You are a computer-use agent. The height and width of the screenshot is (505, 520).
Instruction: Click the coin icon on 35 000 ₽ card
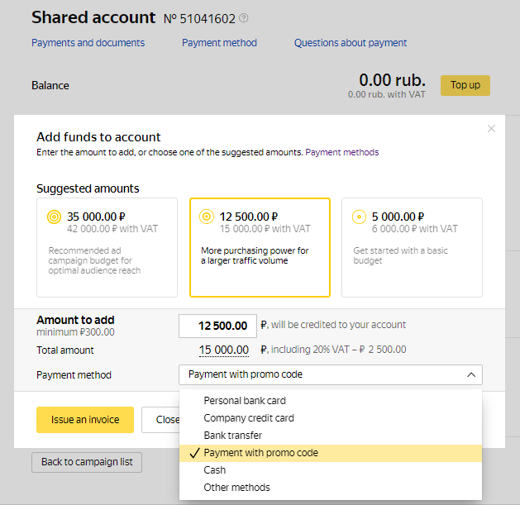(x=55, y=217)
